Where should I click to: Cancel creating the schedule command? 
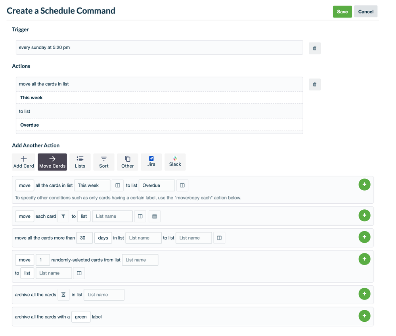(x=366, y=12)
